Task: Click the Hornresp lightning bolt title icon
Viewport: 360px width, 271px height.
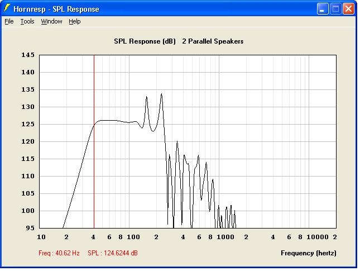Action: (x=7, y=8)
